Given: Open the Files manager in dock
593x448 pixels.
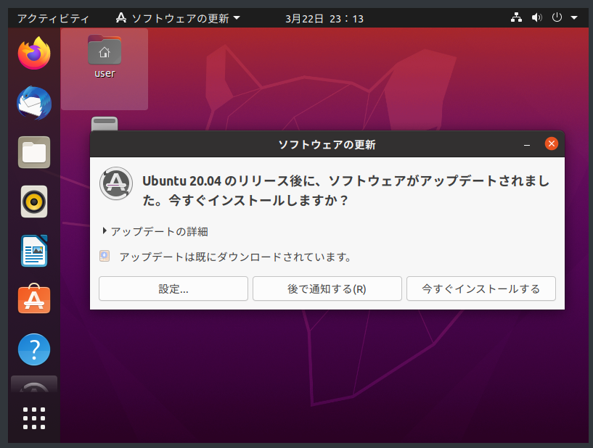Looking at the screenshot, I should 34,152.
